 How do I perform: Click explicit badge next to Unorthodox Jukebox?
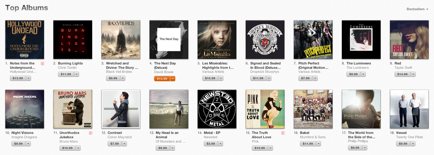[91, 133]
